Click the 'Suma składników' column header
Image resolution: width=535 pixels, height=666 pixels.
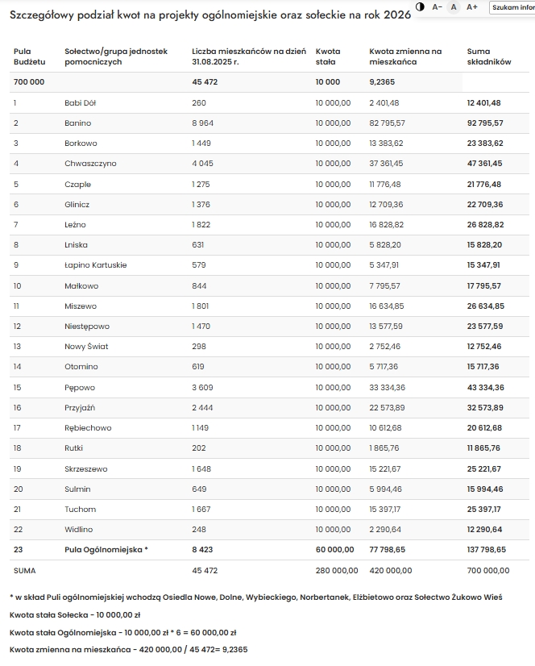coord(489,56)
